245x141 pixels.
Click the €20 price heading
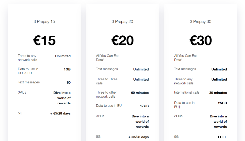(x=123, y=40)
